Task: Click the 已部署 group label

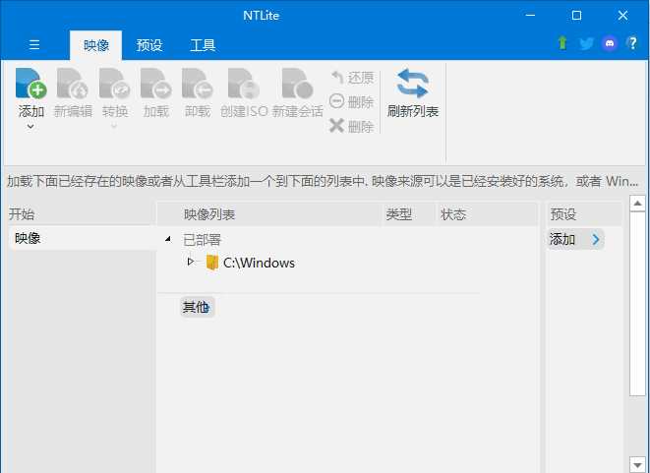Action: click(x=203, y=240)
